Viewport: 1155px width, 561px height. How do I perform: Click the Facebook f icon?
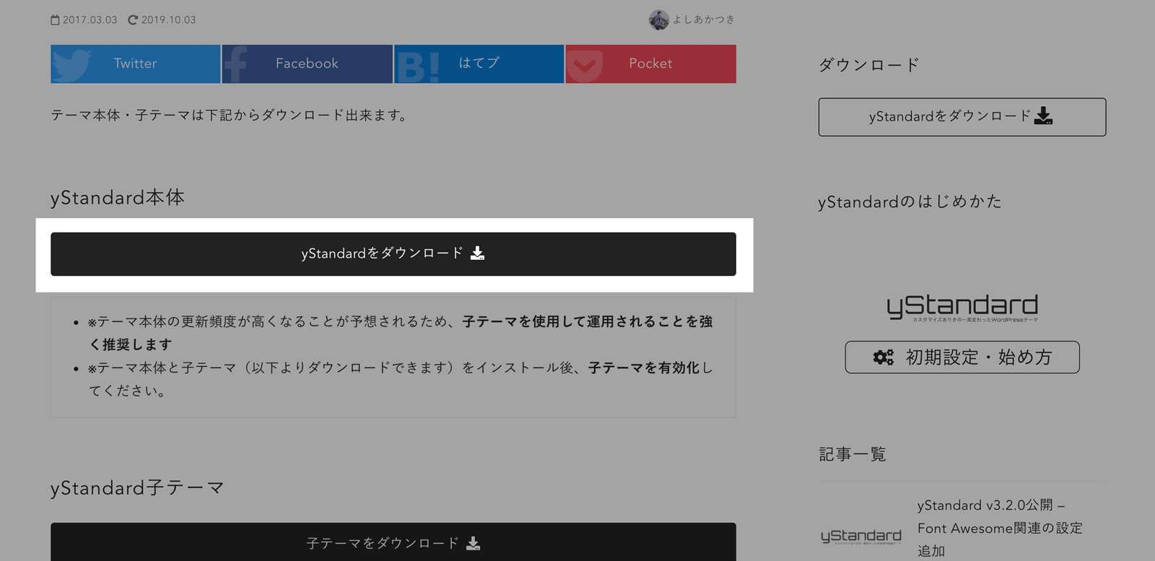[236, 65]
